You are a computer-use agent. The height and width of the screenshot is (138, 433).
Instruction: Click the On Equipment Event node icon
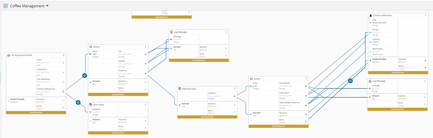point(9,55)
